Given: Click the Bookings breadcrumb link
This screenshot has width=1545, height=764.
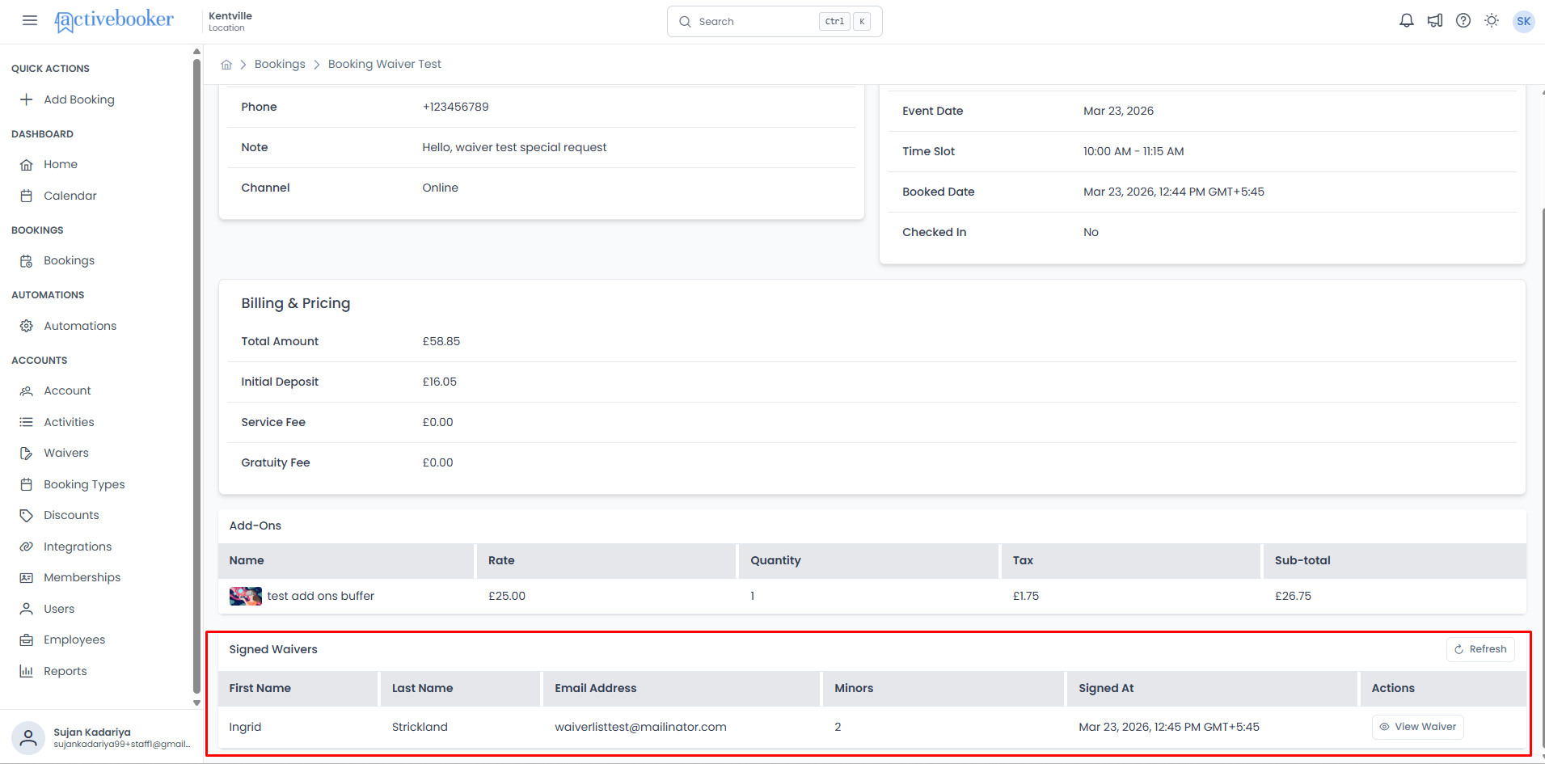Looking at the screenshot, I should click(280, 64).
